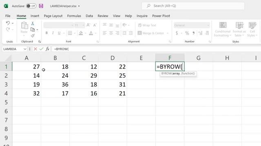Click the Merge & Center button
Viewport: 261px width, 146px height.
click(151, 33)
